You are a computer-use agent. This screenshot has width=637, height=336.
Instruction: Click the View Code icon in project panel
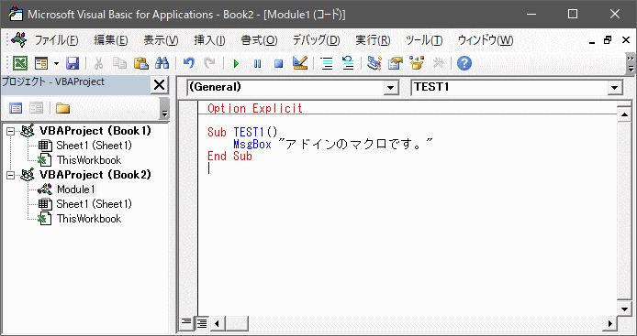[x=16, y=108]
